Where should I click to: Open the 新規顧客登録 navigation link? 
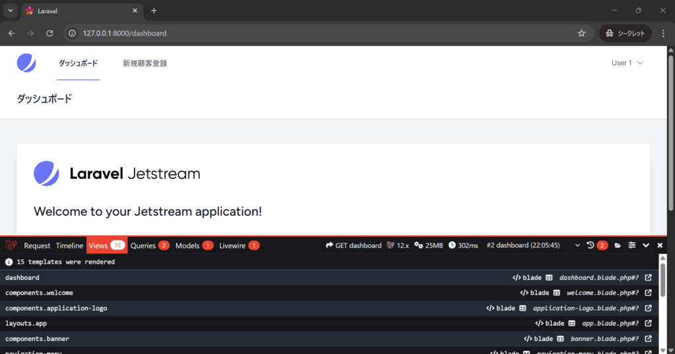click(145, 63)
